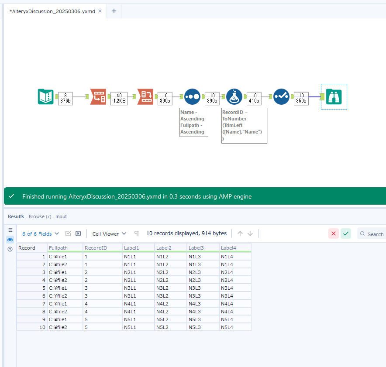386x367 pixels.
Task: Uncheck all fields using the X box
Action: click(x=78, y=233)
